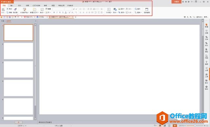Toggle Underline formatting button
210x127 pixels.
[60, 12]
